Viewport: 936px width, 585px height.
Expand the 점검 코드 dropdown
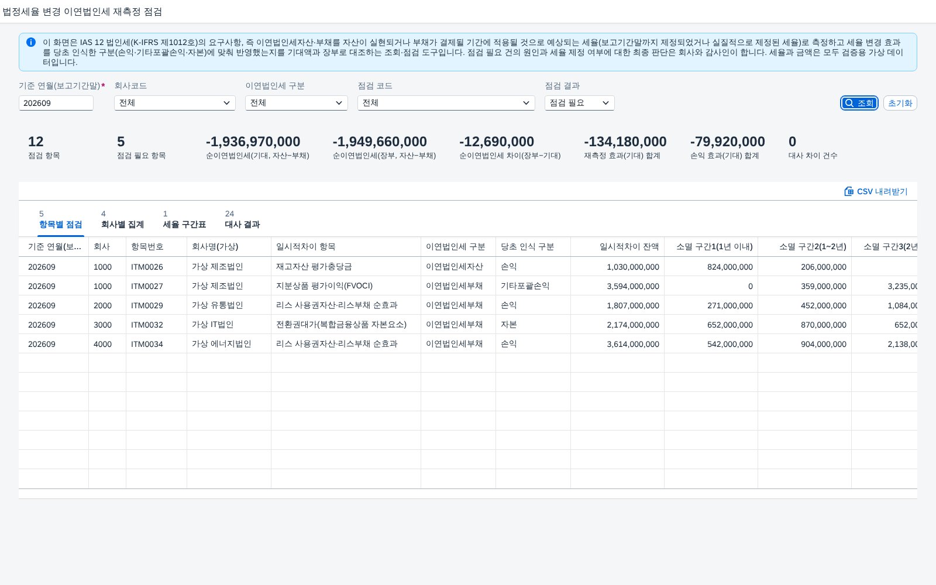click(446, 103)
